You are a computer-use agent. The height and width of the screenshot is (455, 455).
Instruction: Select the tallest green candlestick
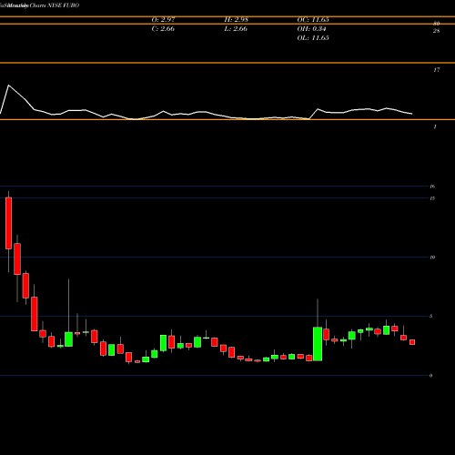coord(318,344)
